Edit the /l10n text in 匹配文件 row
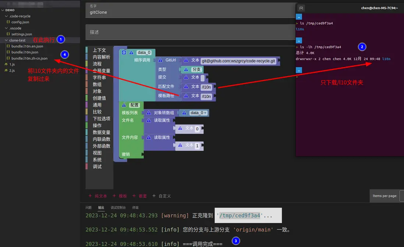 [206, 87]
